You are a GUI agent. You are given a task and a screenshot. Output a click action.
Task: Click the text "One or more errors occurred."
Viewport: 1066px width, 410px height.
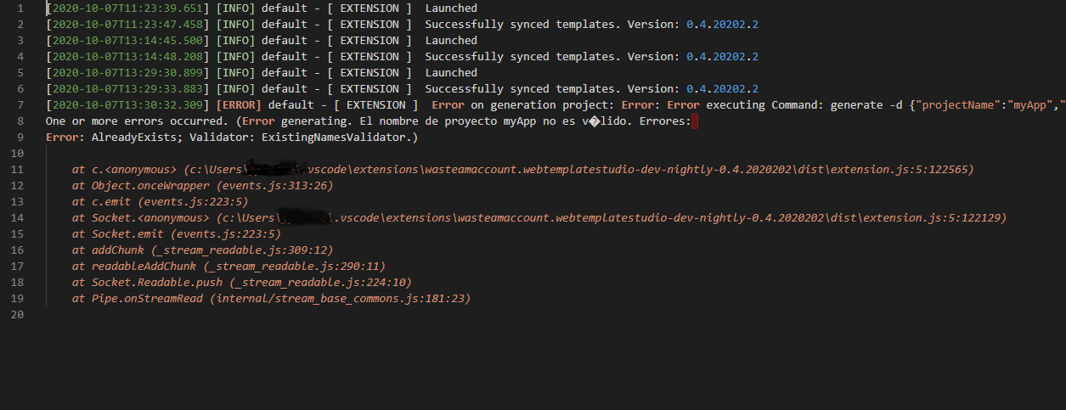coord(137,121)
